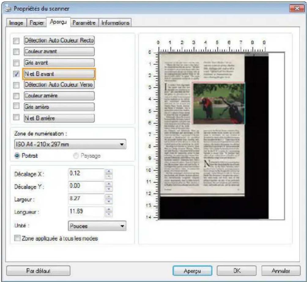The width and height of the screenshot is (307, 282).
Task: Close the Propriétés du scanner window
Action: point(297,9)
